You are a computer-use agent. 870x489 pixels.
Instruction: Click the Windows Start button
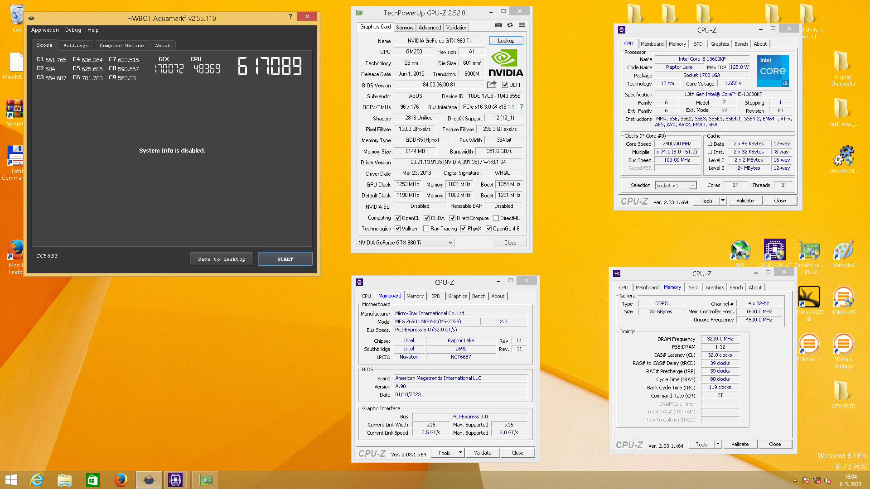[x=11, y=480]
